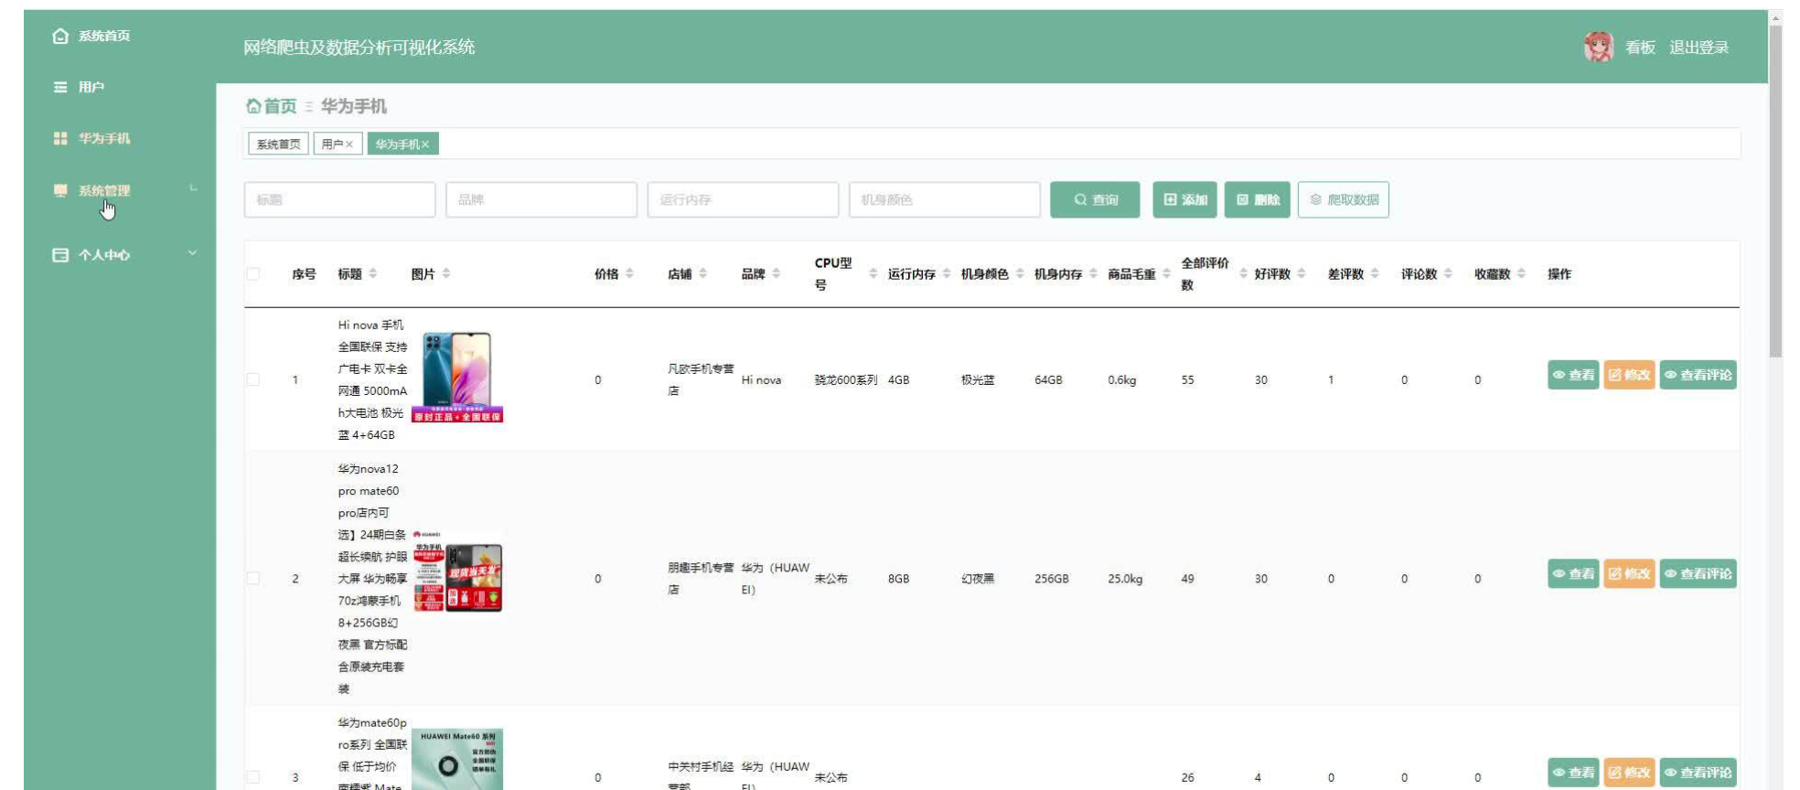Click 修改 for the 华为mate60pro row
The image size is (1800, 790).
(1629, 773)
